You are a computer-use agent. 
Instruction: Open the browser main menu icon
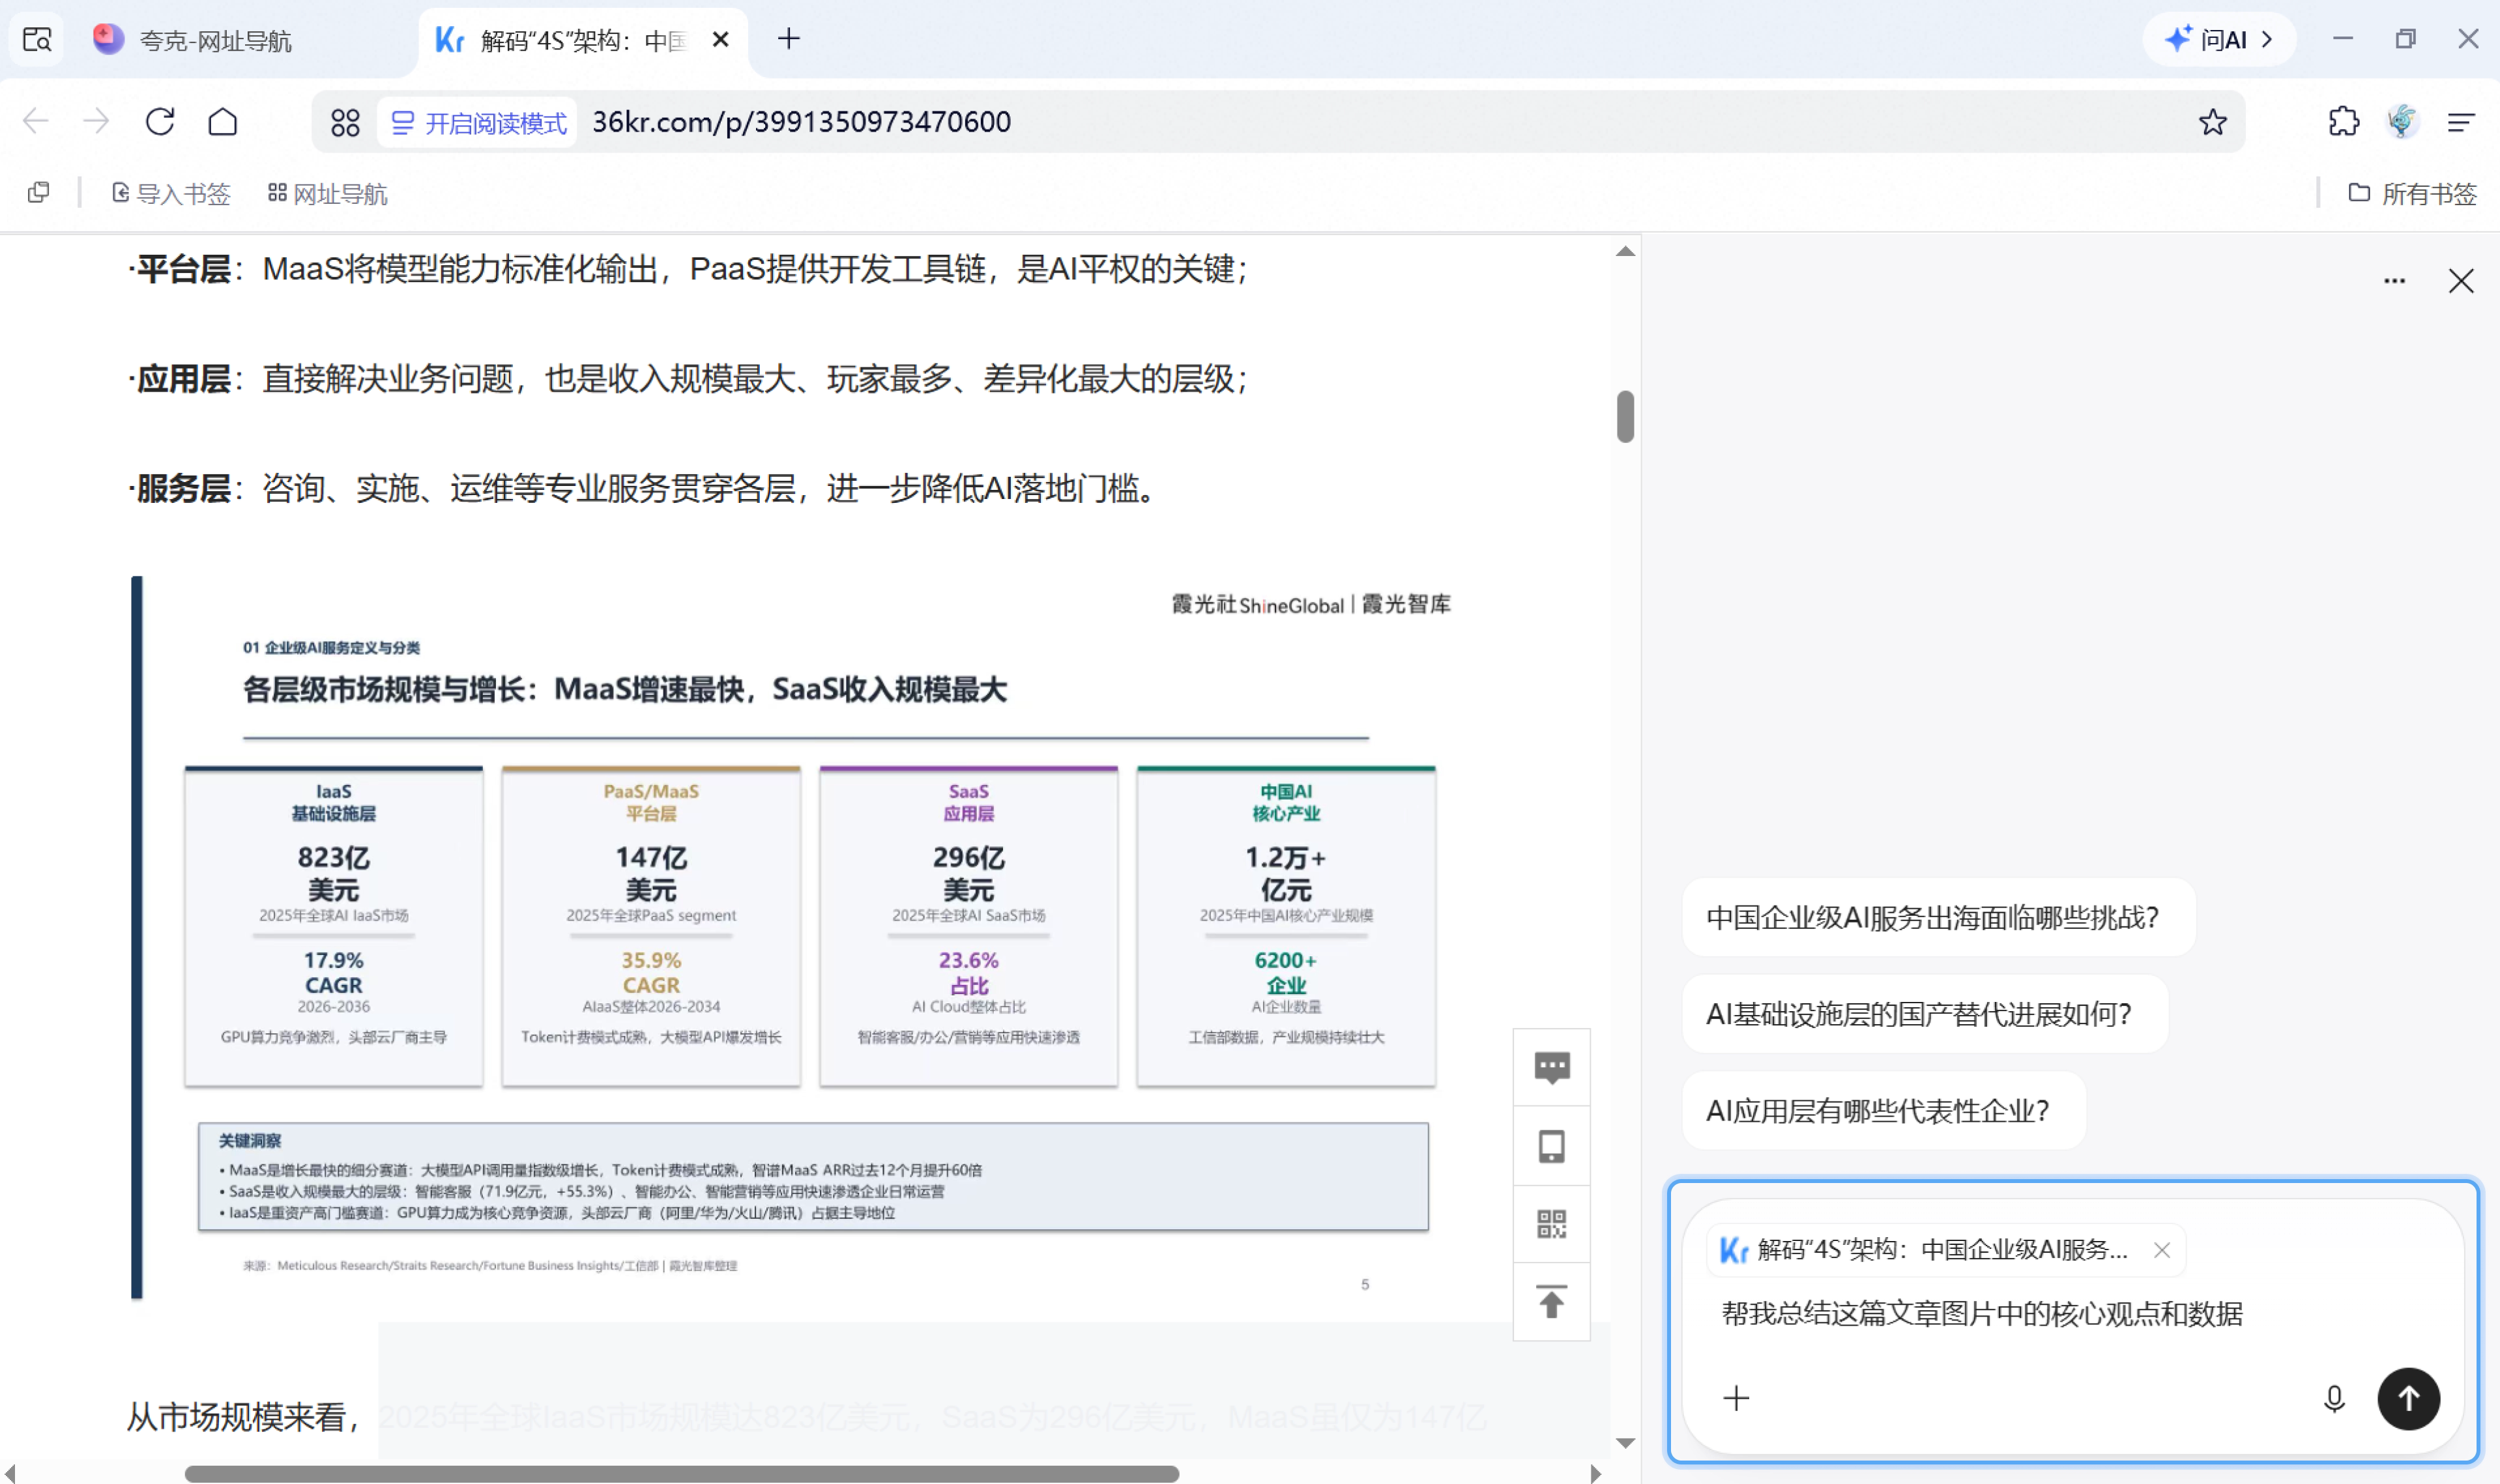coord(2461,122)
